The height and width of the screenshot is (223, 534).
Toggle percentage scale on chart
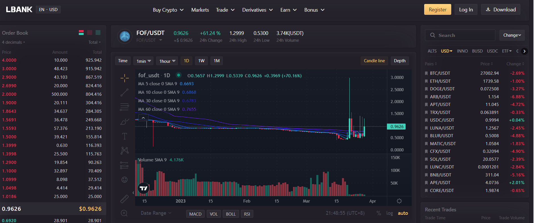[x=379, y=213]
